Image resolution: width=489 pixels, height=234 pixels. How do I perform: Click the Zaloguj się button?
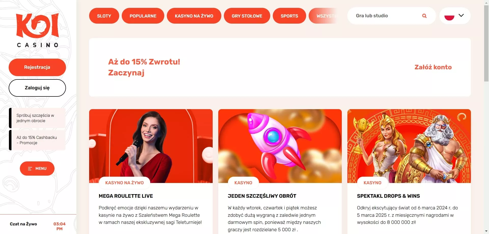[x=37, y=88]
